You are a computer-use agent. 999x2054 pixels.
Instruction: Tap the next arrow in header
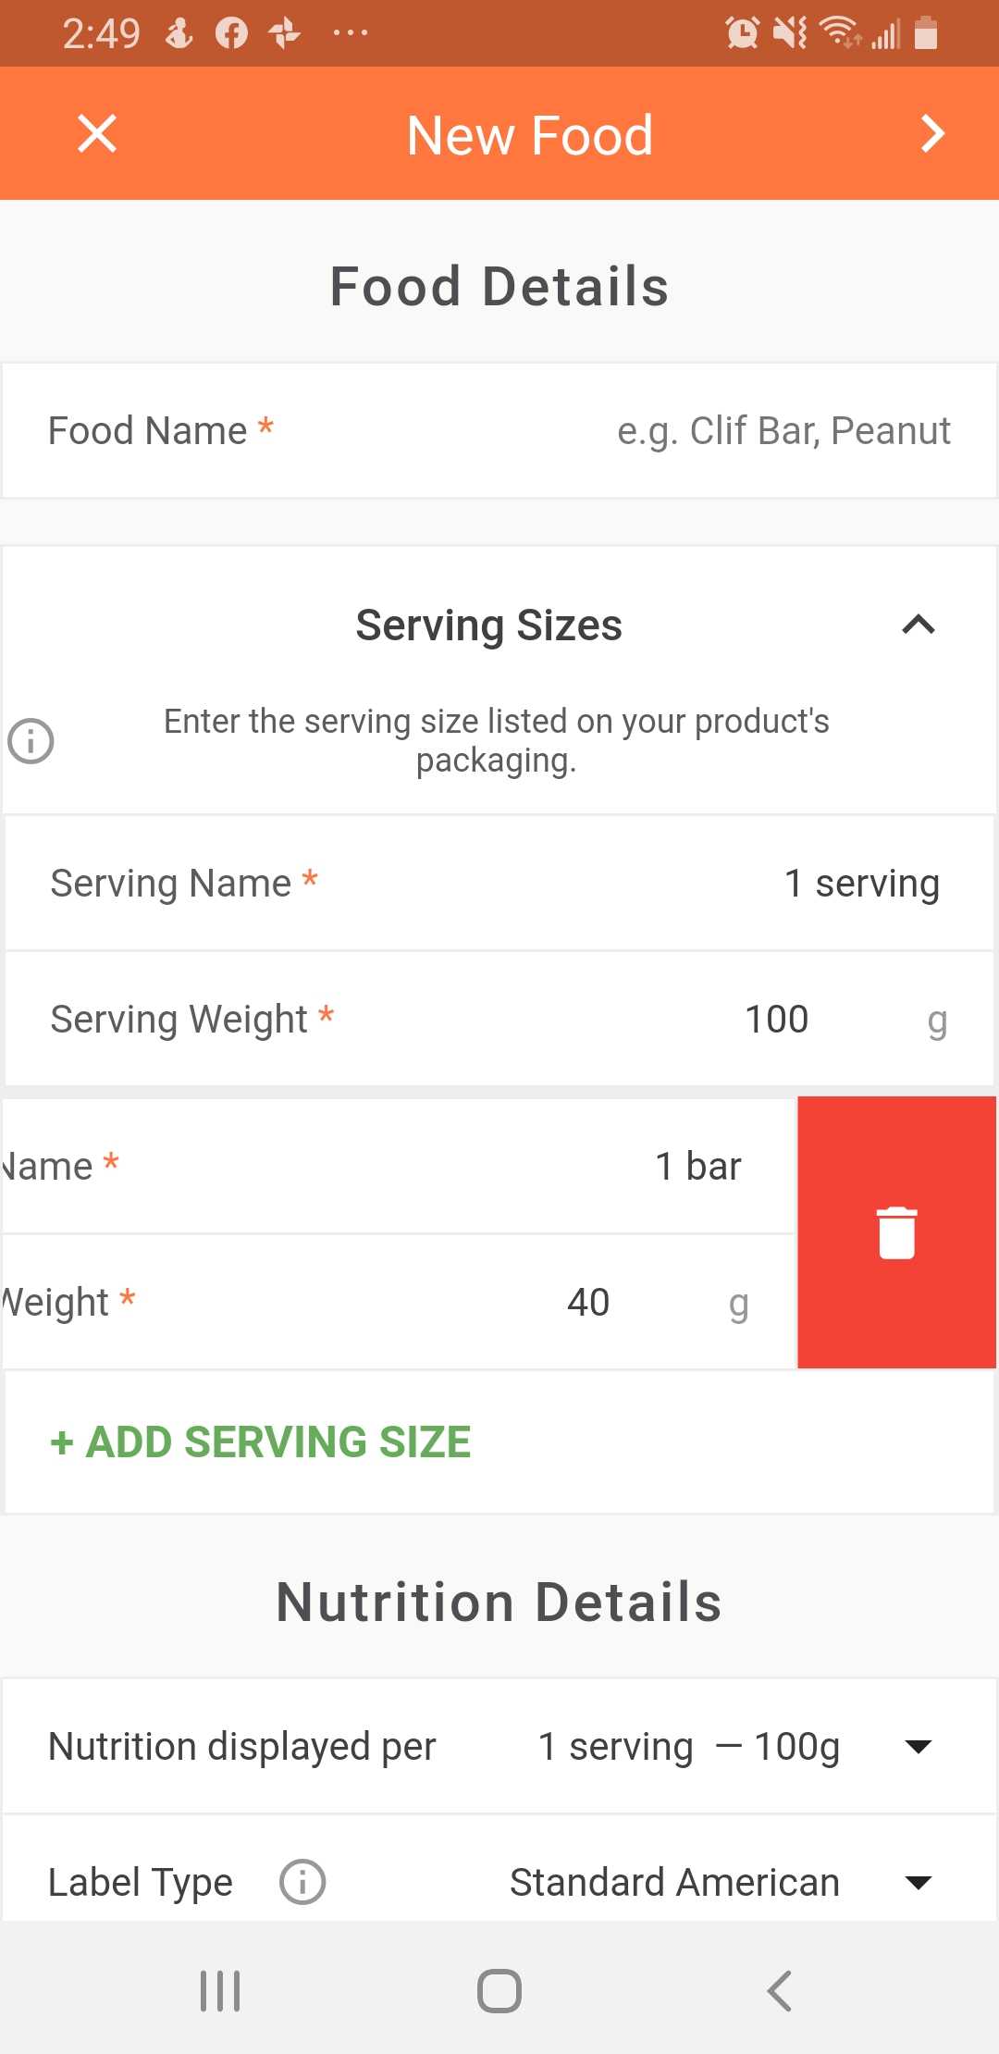(932, 133)
